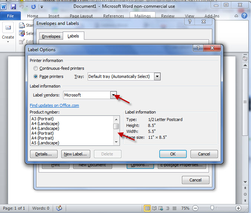Confirm Label Options with OK
The height and width of the screenshot is (213, 251).
pyautogui.click(x=173, y=154)
